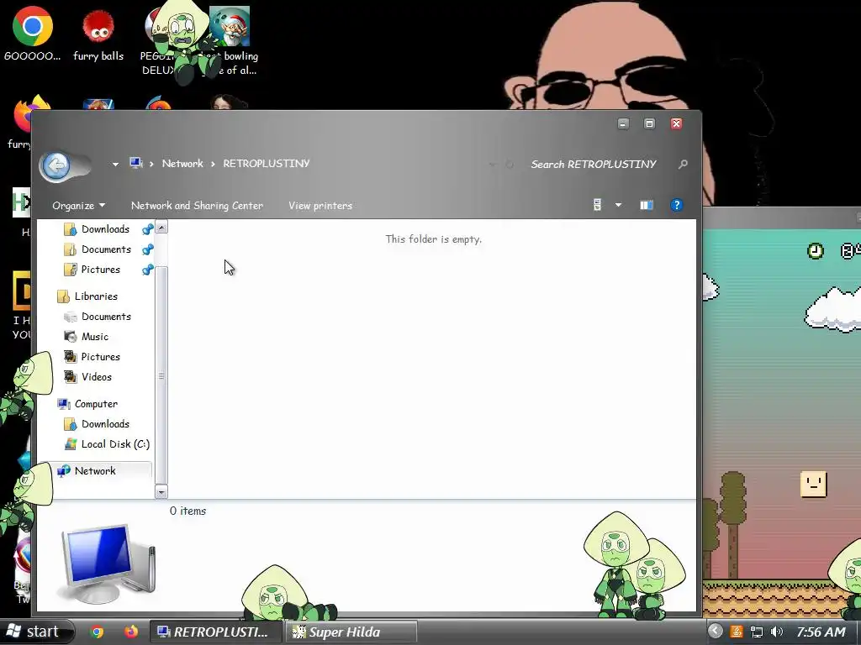Click the computer image in details pane
Viewport: 861px width, 645px height.
pyautogui.click(x=108, y=564)
